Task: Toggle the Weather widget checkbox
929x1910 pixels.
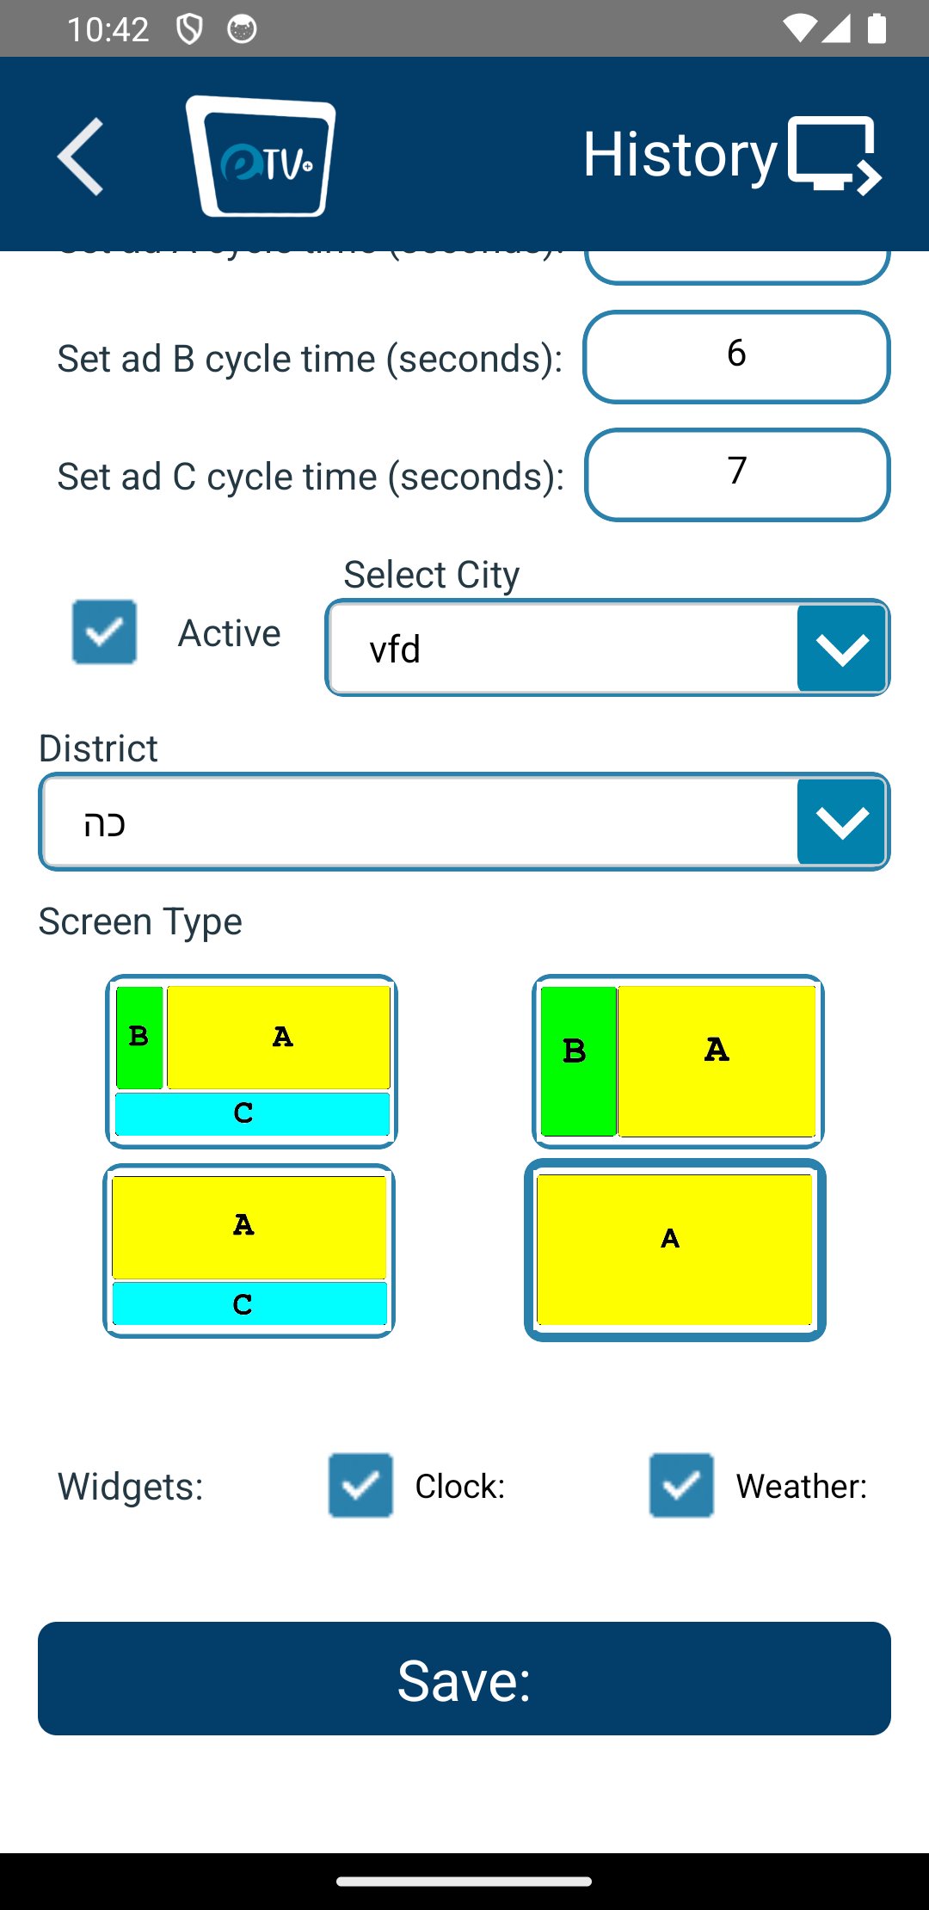Action: click(681, 1485)
